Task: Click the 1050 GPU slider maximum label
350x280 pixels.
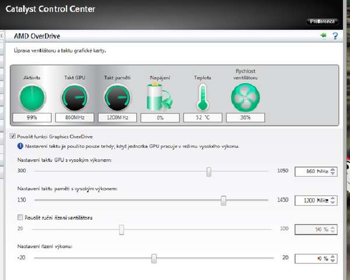Action: (x=283, y=171)
